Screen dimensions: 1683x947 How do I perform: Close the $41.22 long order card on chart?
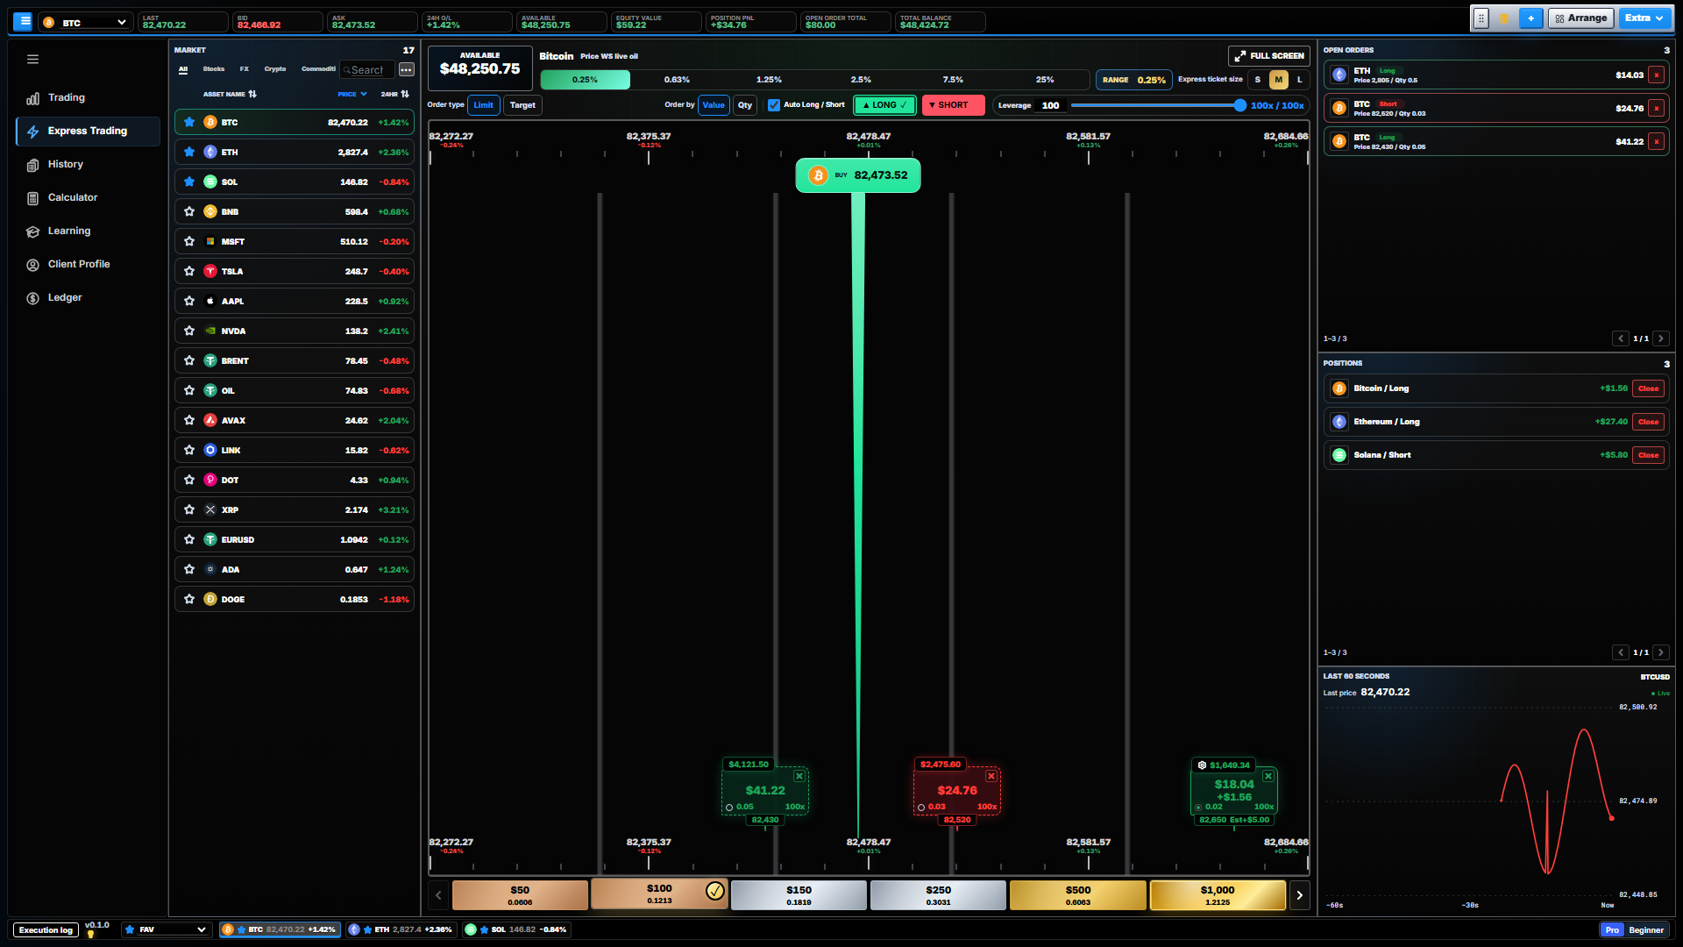[x=799, y=776]
